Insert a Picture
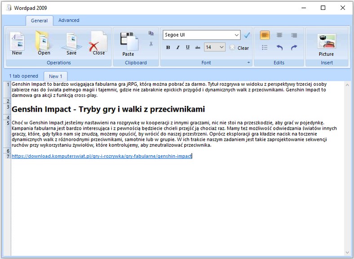This screenshot has width=354, height=259. point(326,45)
